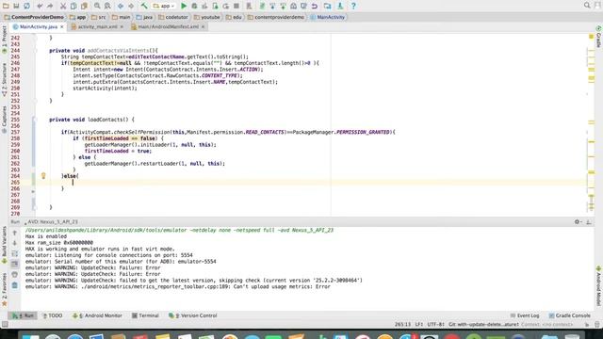Open the Gradle Console
Viewport: 603px width, 339px height.
(x=569, y=315)
